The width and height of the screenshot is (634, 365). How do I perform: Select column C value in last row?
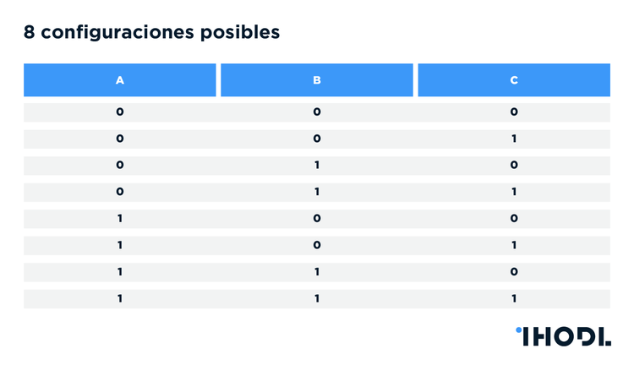[514, 298]
